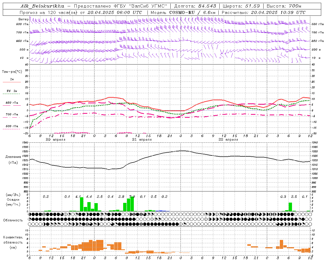The width and height of the screenshot is (325, 260).
Task: Click the 0.5 precipitation total value
Action: point(154,197)
